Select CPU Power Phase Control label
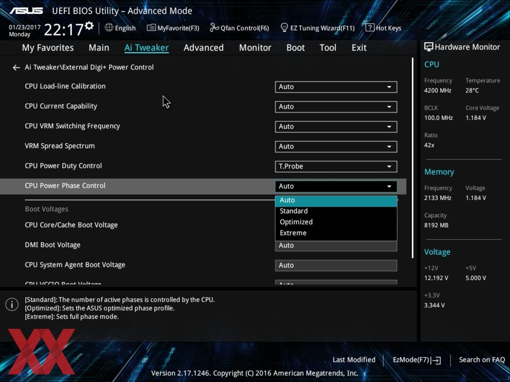Image resolution: width=510 pixels, height=382 pixels. 65,186
